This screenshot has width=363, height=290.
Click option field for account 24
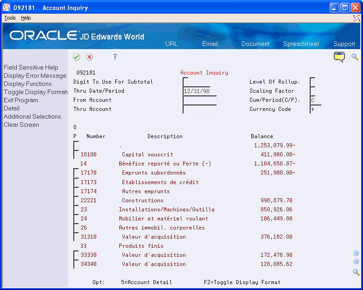[x=76, y=218]
